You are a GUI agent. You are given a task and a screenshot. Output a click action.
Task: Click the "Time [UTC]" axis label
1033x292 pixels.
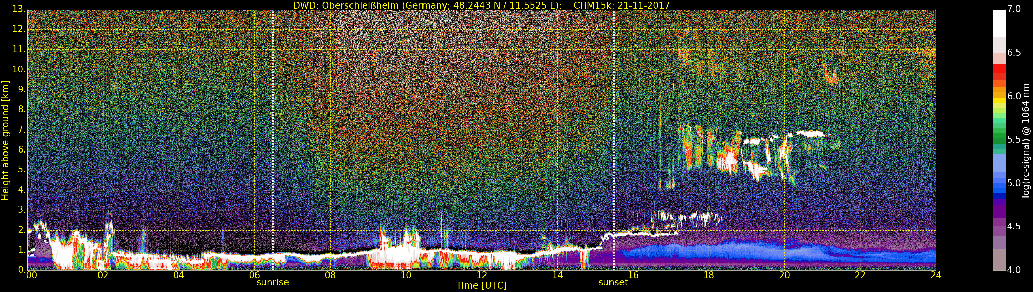(481, 285)
